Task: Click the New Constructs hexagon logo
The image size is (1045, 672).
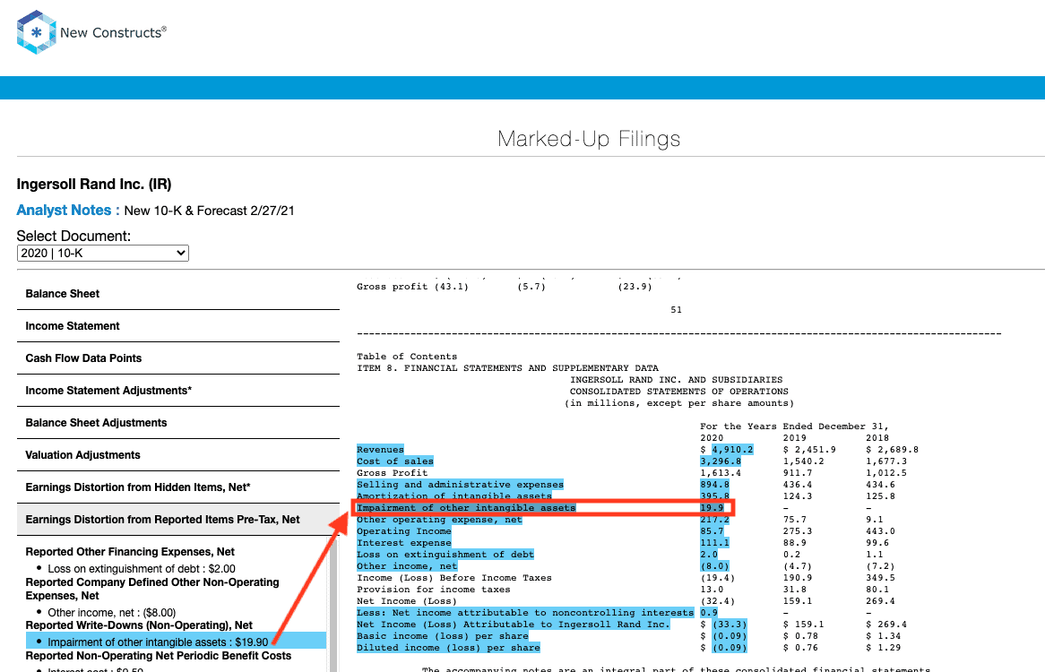Action: [36, 32]
